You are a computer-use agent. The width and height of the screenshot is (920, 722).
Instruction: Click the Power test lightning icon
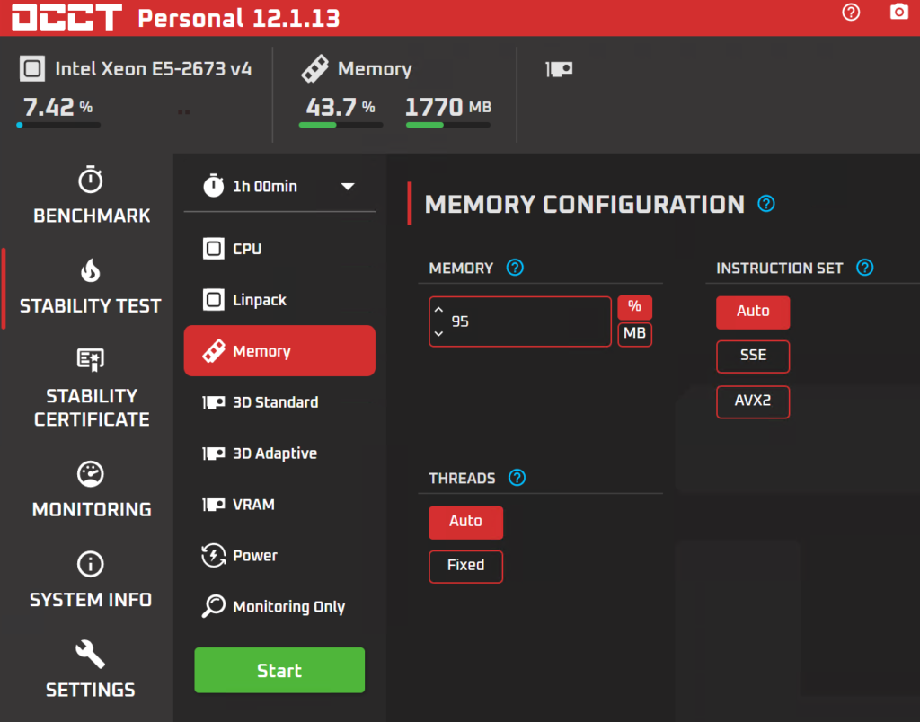pos(214,556)
